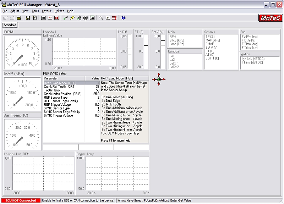Click the ET (C) vertical bar indicator
Screen dimensions: 284x204
click(146, 51)
